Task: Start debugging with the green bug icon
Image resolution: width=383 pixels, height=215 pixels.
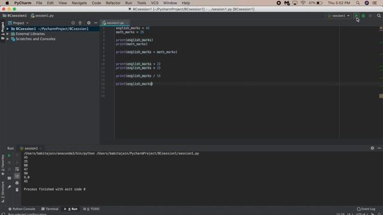Action: pyautogui.click(x=363, y=16)
